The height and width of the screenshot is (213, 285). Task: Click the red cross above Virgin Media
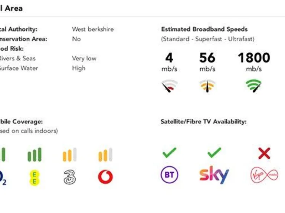coord(264,153)
